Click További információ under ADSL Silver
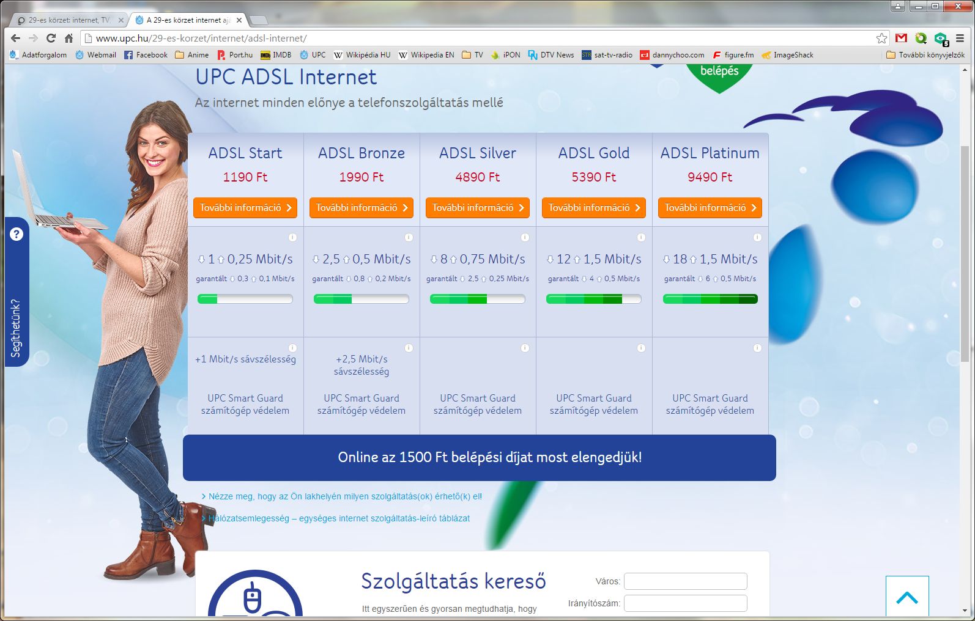Image resolution: width=975 pixels, height=621 pixels. pos(478,208)
